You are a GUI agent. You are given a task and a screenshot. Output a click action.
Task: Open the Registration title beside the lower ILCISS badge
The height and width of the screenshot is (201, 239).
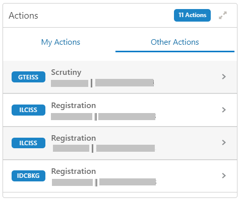74,138
